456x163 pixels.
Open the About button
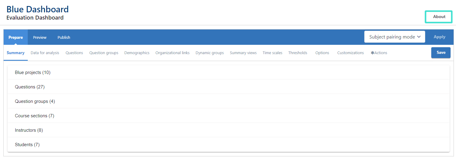point(439,17)
